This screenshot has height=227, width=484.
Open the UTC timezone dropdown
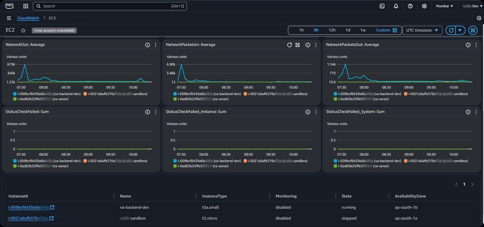(422, 30)
